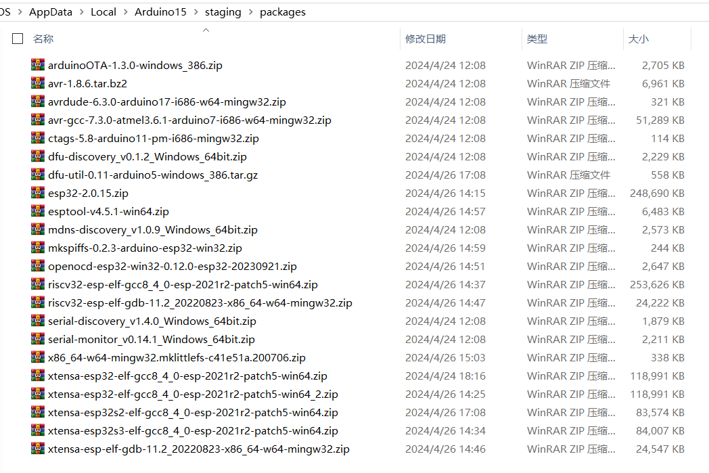Click the icon for mdns-discovery_v1.0.9 zip
The height and width of the screenshot is (473, 709).
point(38,229)
